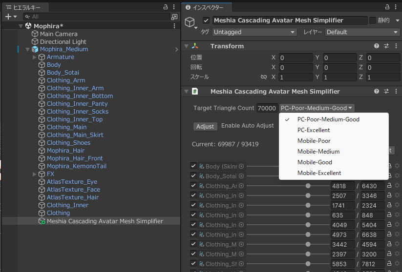Click the GameObject name field in Inspector
The height and width of the screenshot is (272, 402).
pos(290,20)
